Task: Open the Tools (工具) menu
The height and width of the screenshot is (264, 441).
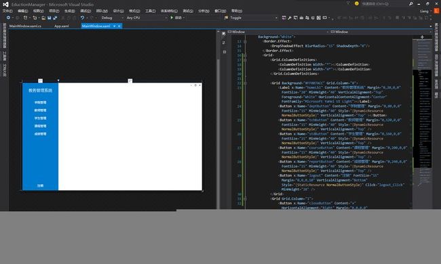Action: click(x=150, y=11)
